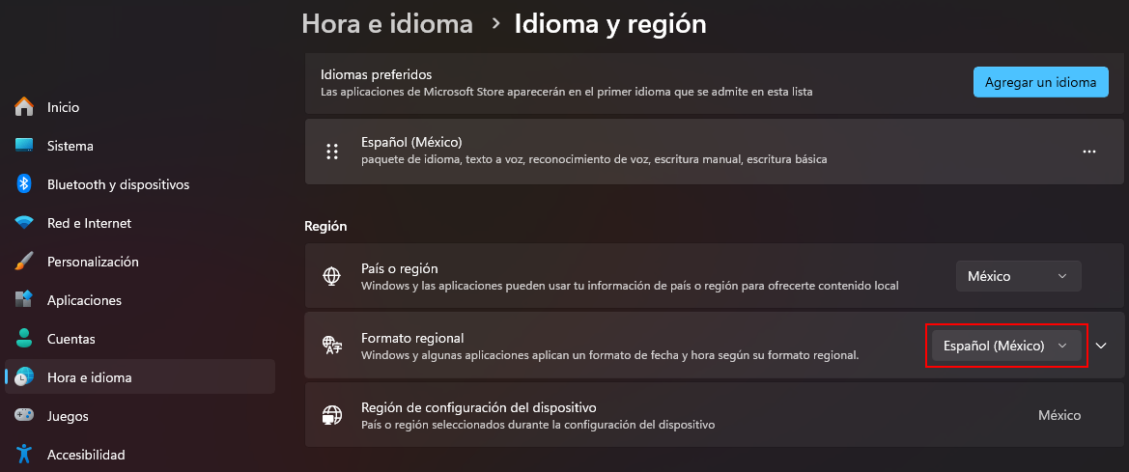
Task: Open Formato regional Español (México) dropdown
Action: (x=1006, y=346)
